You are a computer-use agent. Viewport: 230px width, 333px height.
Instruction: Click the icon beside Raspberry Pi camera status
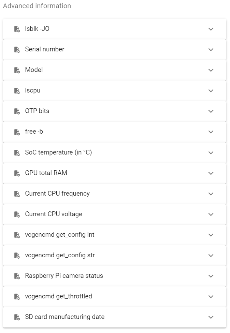pos(17,276)
